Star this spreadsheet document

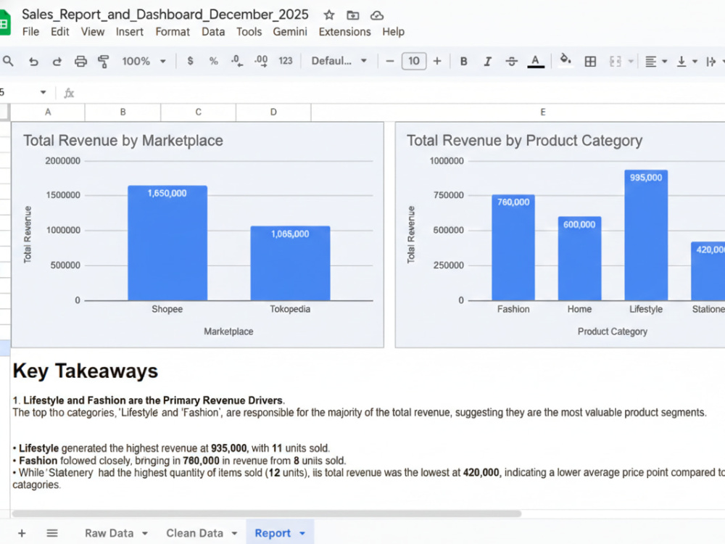click(x=328, y=15)
